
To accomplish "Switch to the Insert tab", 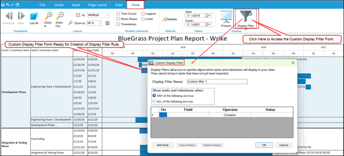I will (76, 5).
